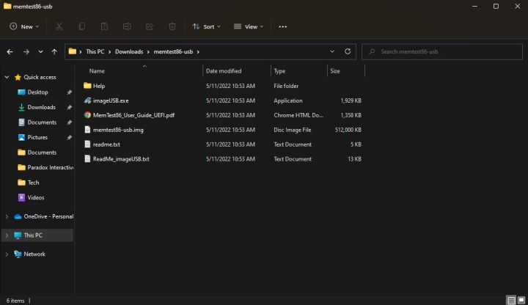Image resolution: width=528 pixels, height=305 pixels.
Task: Select the imageUSB.exe file
Action: tap(110, 100)
